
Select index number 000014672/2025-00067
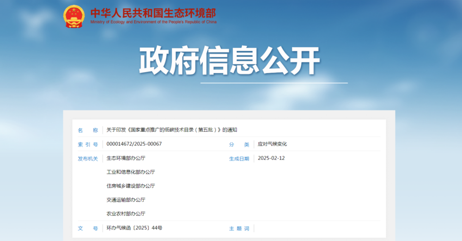[134, 144]
